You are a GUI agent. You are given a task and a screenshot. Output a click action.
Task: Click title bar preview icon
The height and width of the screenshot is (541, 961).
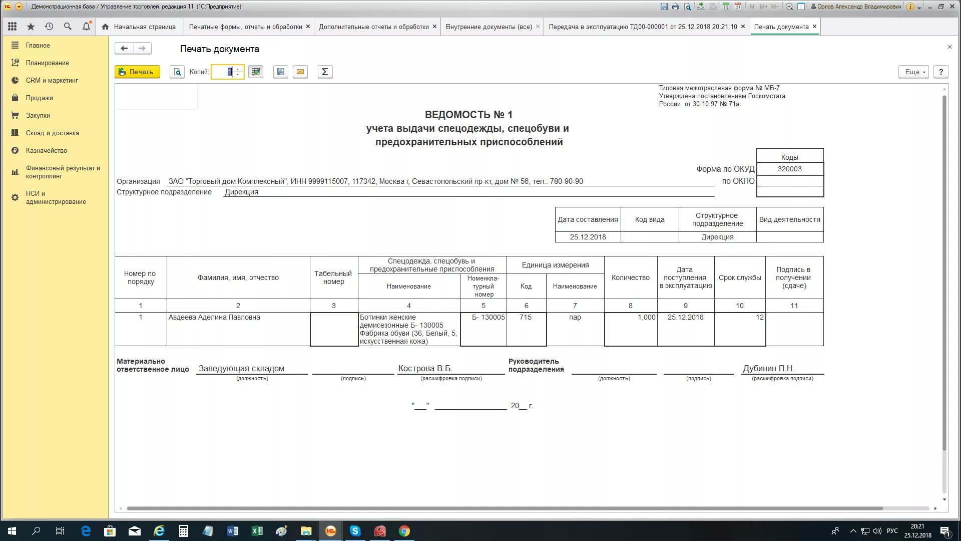pyautogui.click(x=688, y=7)
